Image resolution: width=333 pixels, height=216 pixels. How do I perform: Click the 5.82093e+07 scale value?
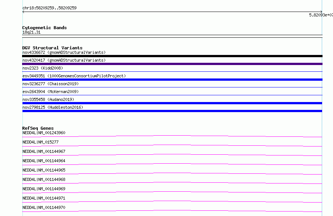click(321, 15)
